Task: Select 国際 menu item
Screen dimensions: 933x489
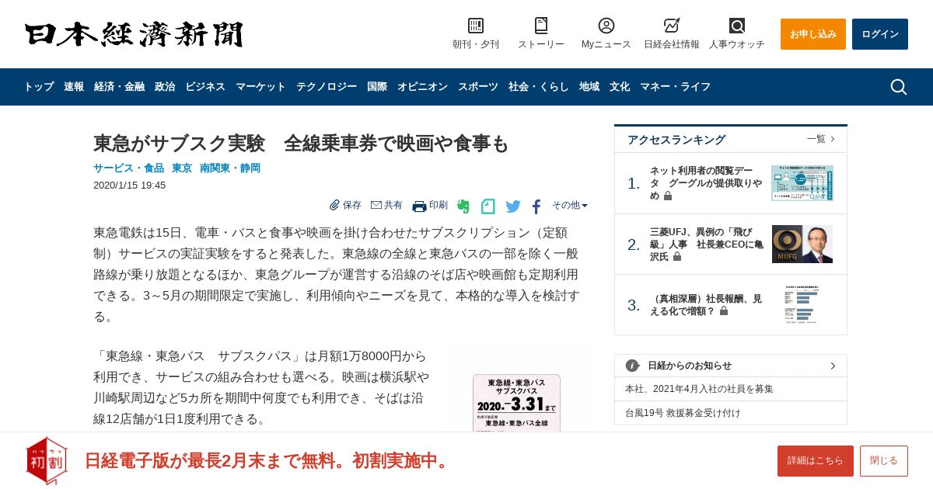Action: (x=377, y=87)
